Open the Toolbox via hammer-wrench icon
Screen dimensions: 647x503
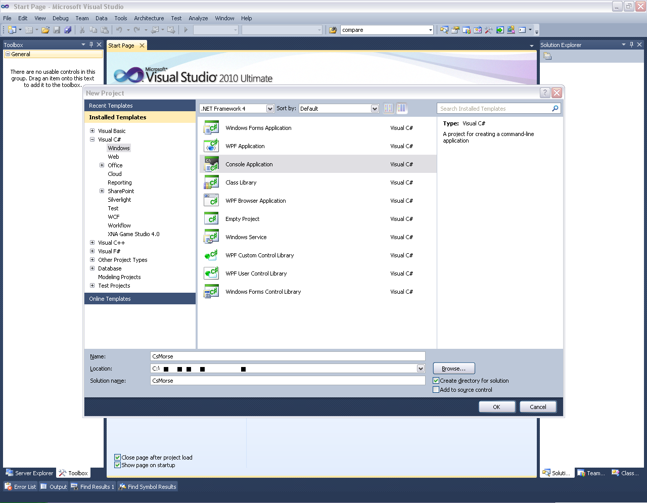tap(489, 30)
